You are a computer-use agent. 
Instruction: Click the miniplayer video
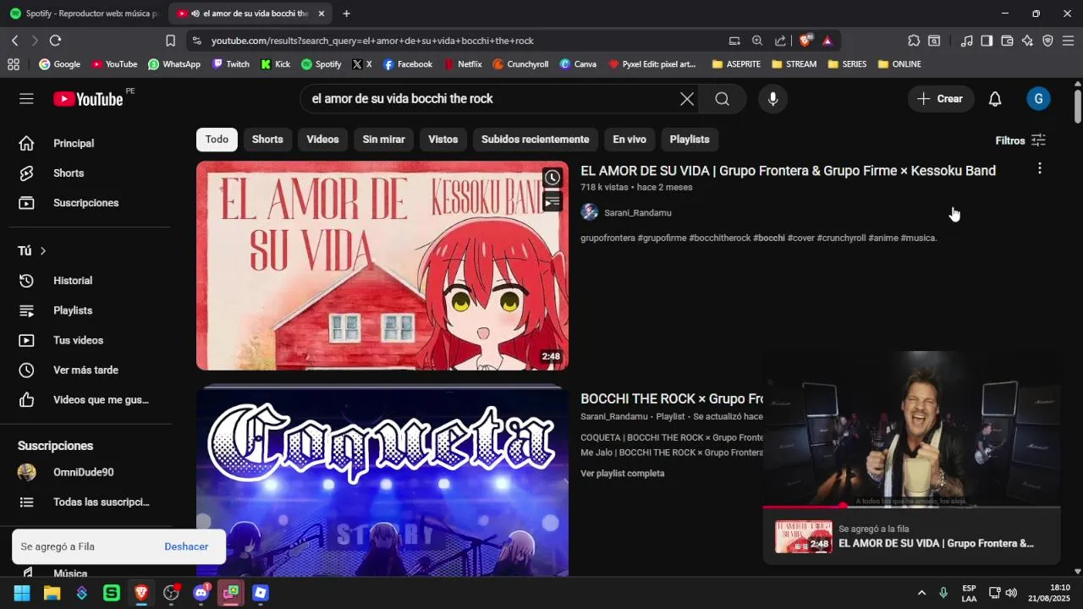(911, 429)
